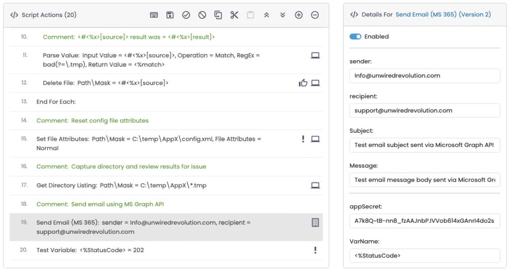Click the building icon on Send Email row

pos(315,223)
